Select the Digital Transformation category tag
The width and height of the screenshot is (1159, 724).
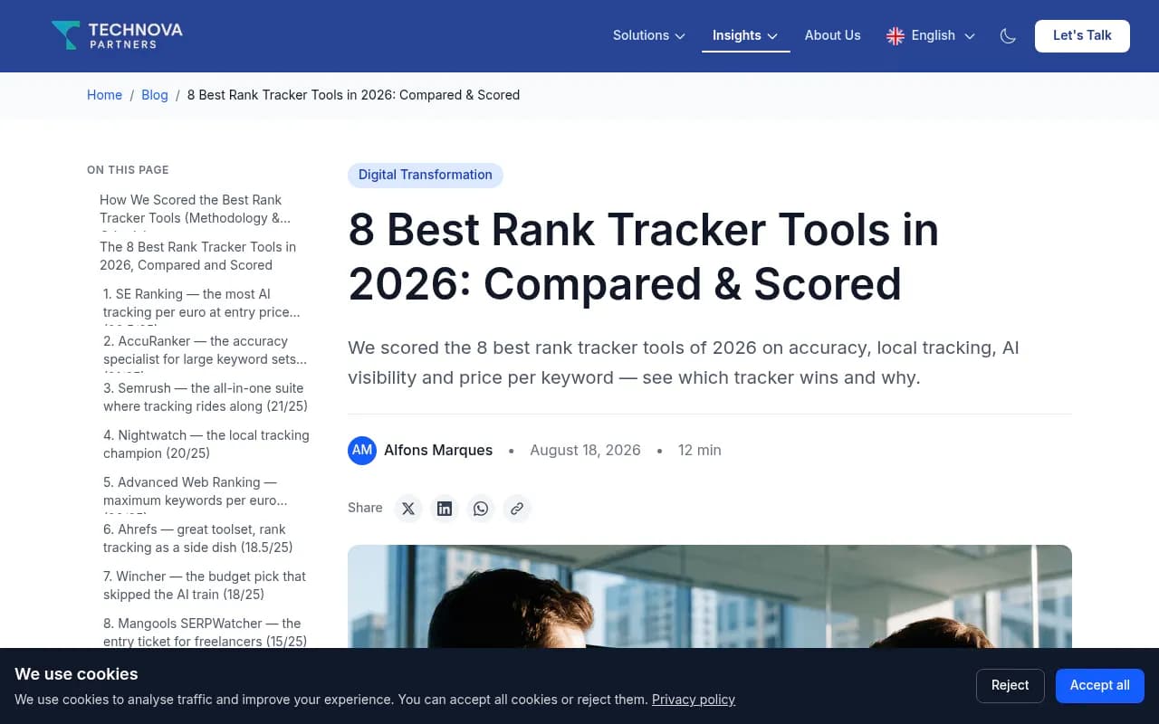point(426,175)
